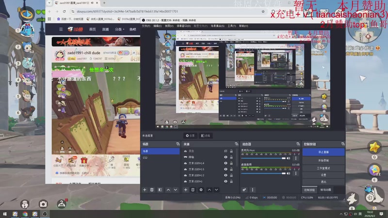Hide the game capture source eye icon
Image resolution: width=388 pixels, height=218 pixels.
click(226, 157)
